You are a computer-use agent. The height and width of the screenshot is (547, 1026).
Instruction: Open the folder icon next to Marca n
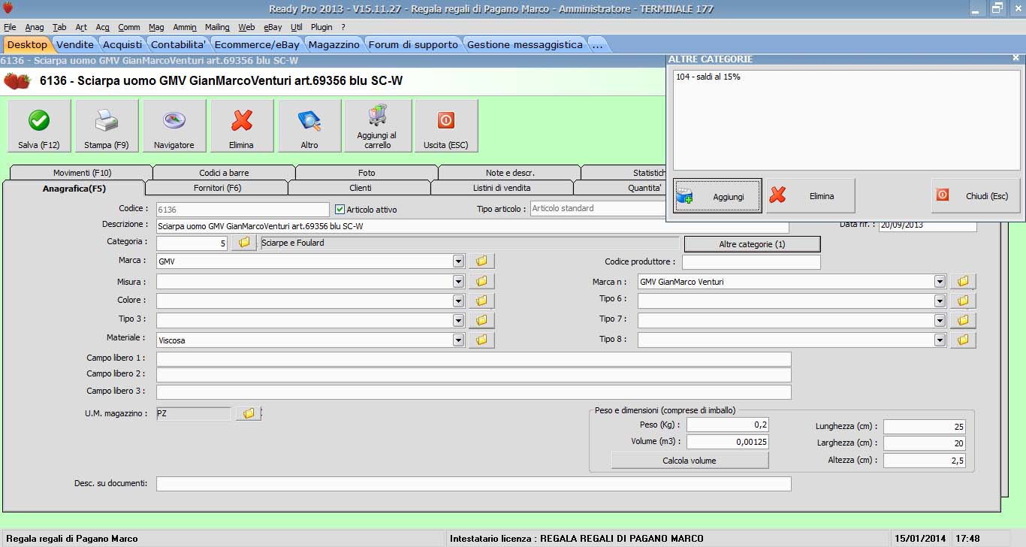coord(963,281)
